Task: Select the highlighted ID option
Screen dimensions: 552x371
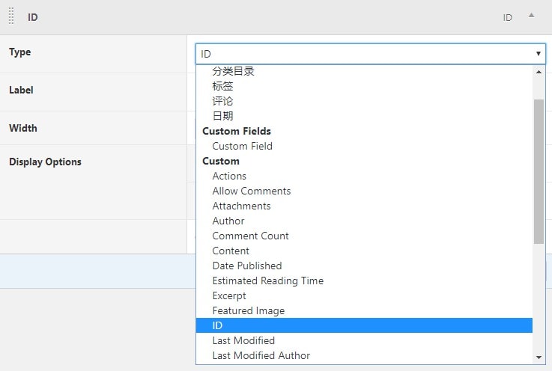Action: coord(217,325)
